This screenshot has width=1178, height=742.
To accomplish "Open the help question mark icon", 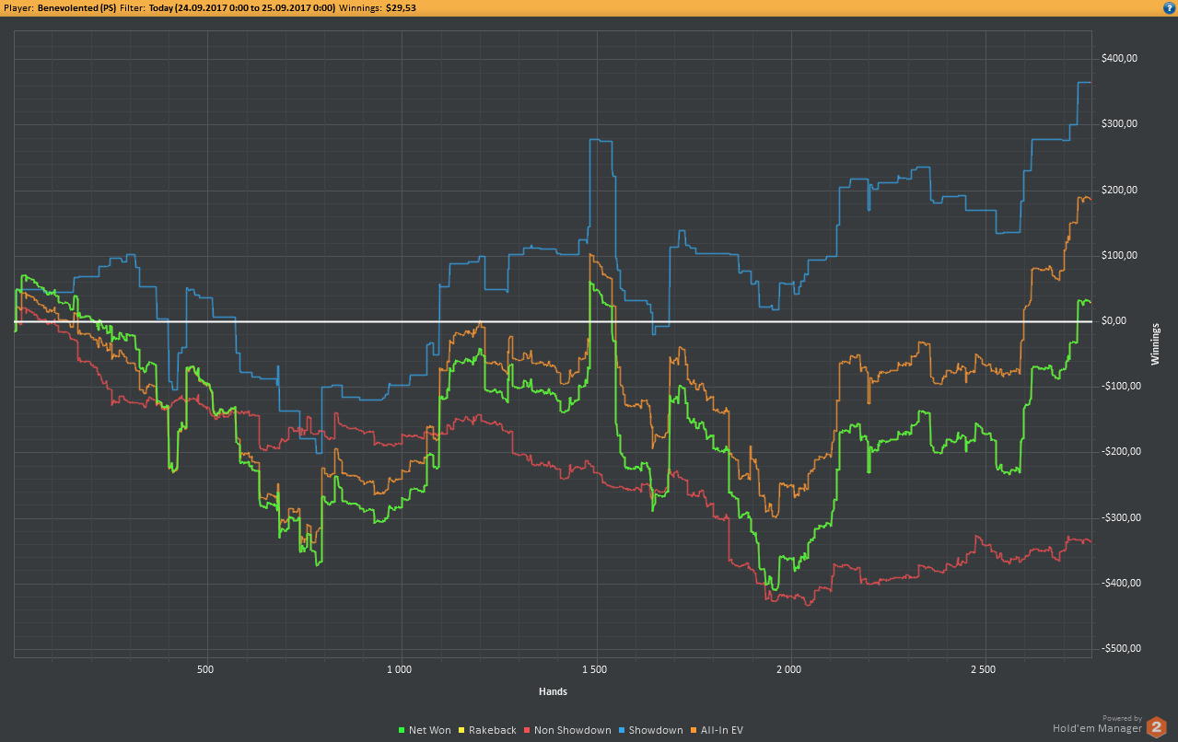I will click(x=1169, y=6).
